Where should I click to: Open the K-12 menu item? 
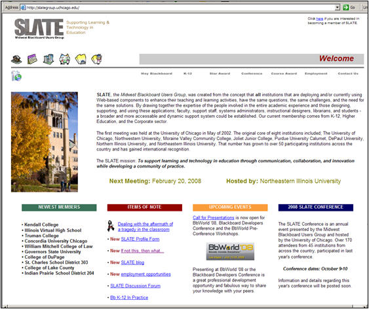188,73
